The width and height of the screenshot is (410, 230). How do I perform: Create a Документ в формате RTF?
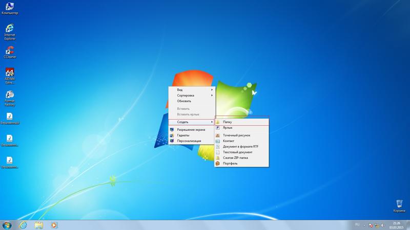[x=241, y=147]
